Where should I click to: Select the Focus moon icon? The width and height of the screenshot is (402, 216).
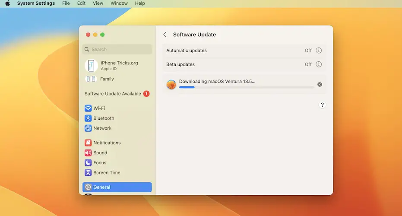(88, 163)
